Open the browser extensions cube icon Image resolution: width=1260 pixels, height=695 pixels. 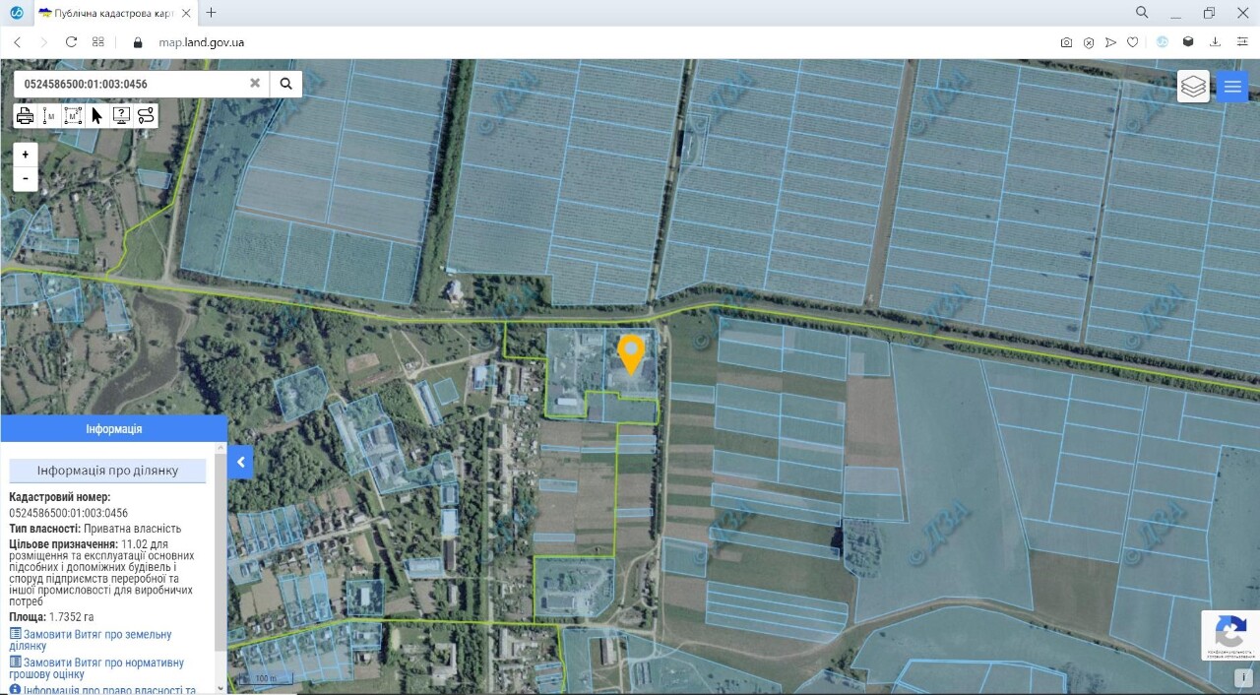coord(1189,42)
